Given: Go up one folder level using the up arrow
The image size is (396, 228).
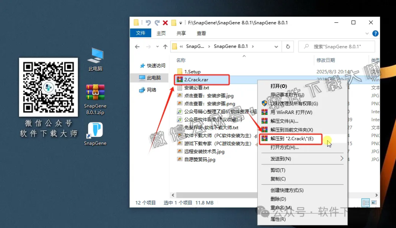Looking at the screenshot, I should tap(165, 46).
